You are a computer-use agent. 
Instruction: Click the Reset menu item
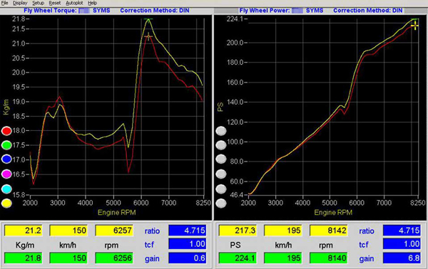click(55, 3)
